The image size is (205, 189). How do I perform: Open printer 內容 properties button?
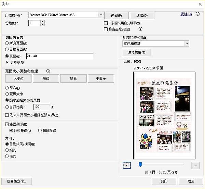[x=117, y=15]
